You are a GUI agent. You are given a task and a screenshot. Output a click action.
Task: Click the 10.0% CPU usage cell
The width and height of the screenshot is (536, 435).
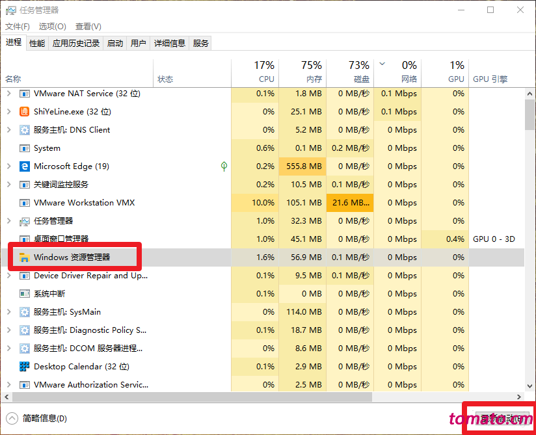pyautogui.click(x=255, y=203)
